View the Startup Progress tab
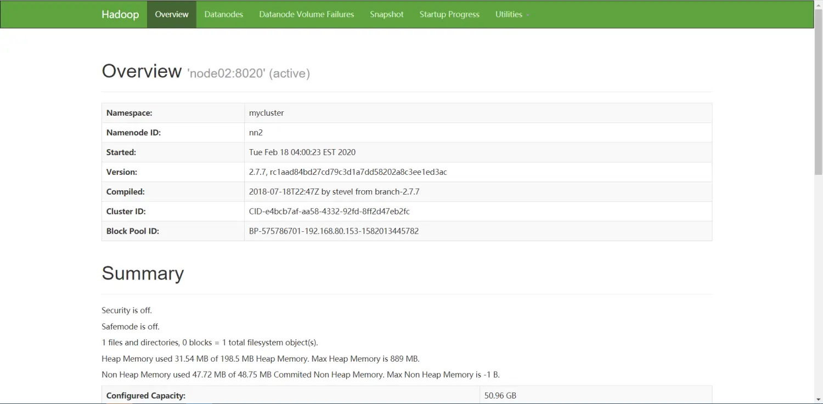 coord(449,14)
